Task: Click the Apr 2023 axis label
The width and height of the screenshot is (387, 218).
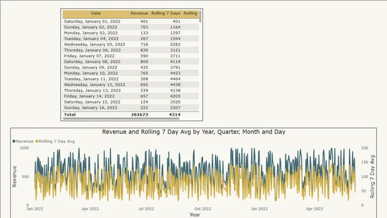Action: 314,209
